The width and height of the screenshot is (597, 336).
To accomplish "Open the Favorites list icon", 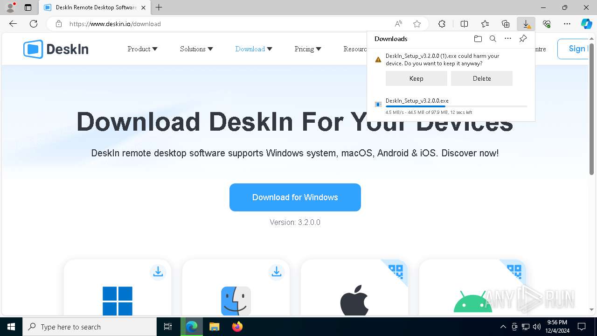I will [x=485, y=24].
